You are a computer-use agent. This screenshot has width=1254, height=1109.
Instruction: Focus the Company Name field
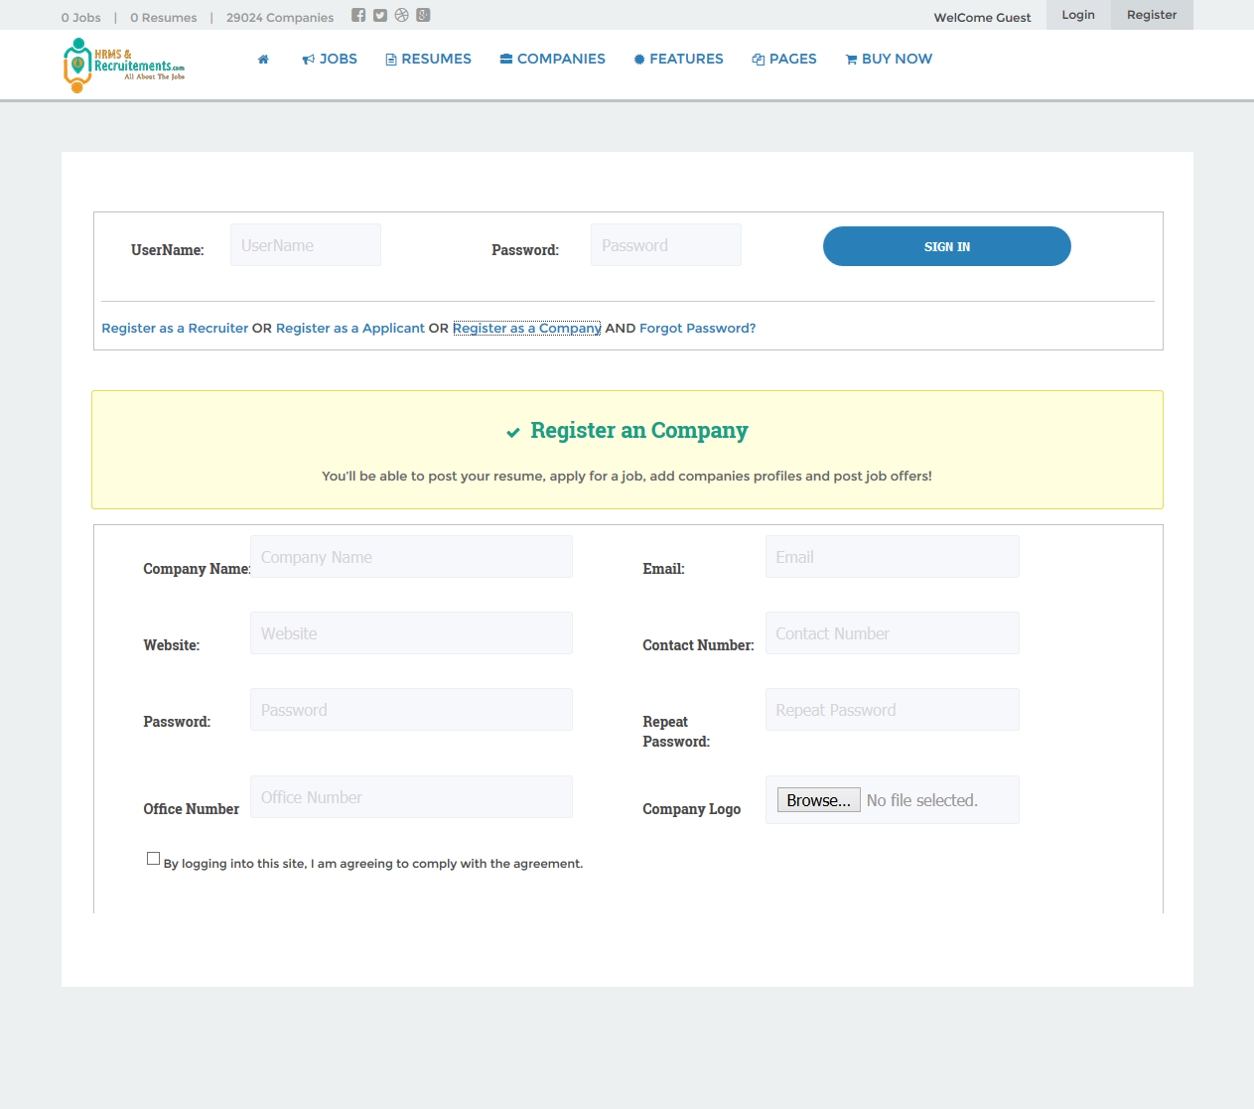(x=411, y=557)
